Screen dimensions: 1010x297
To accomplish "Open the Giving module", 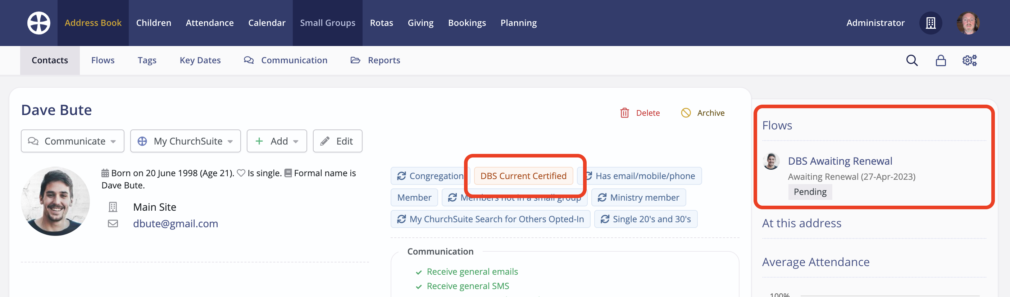I will [420, 23].
